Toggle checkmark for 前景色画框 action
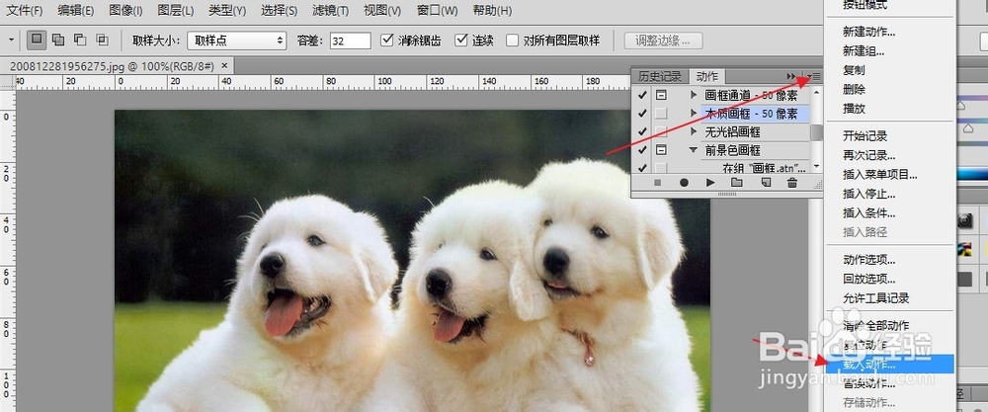Viewport: 988px width, 412px height. click(642, 150)
